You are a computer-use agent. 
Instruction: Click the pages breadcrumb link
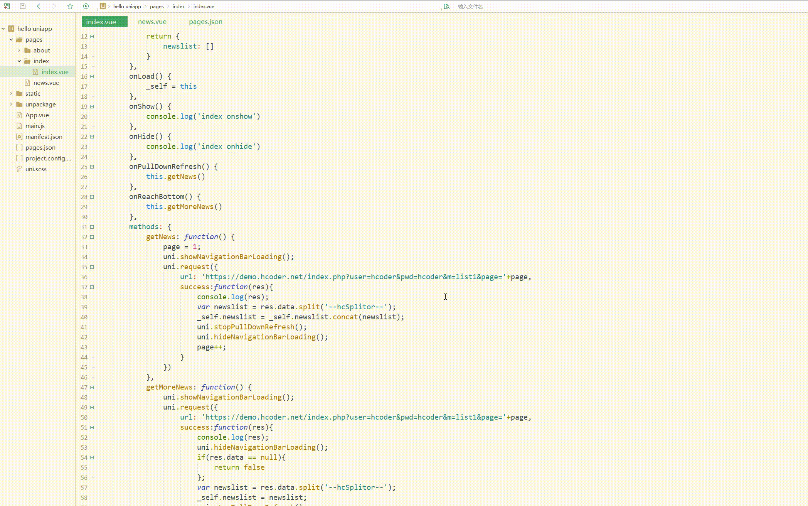point(157,7)
